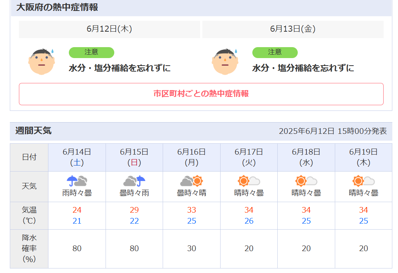Click the sun and cloud icon for 6月18日

tap(306, 181)
